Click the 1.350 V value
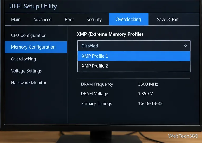Viewport: 202px width, 143px height. click(x=145, y=94)
